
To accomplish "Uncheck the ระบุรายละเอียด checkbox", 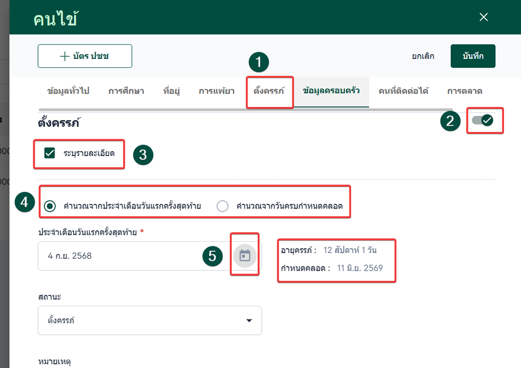I will (49, 153).
